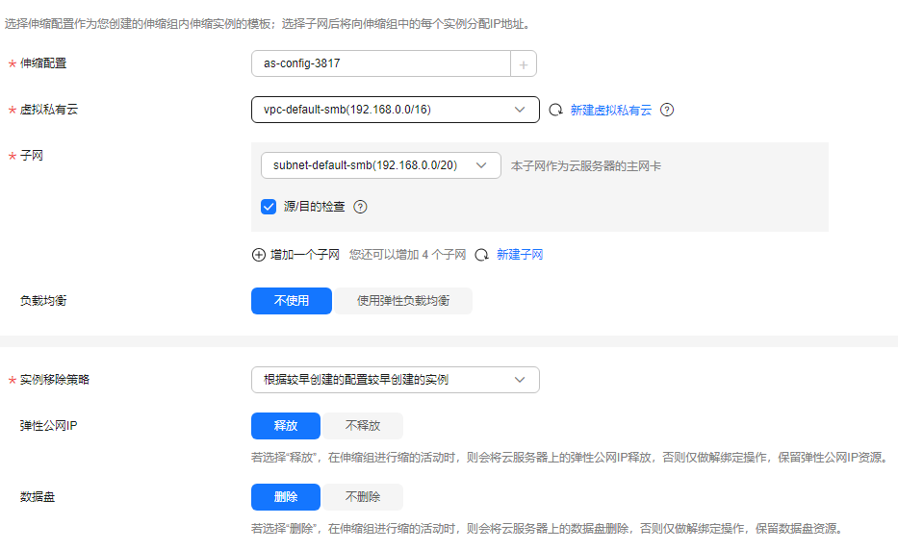Click refresh icon next to 新建虚拟私有云
The width and height of the screenshot is (898, 550).
point(555,111)
